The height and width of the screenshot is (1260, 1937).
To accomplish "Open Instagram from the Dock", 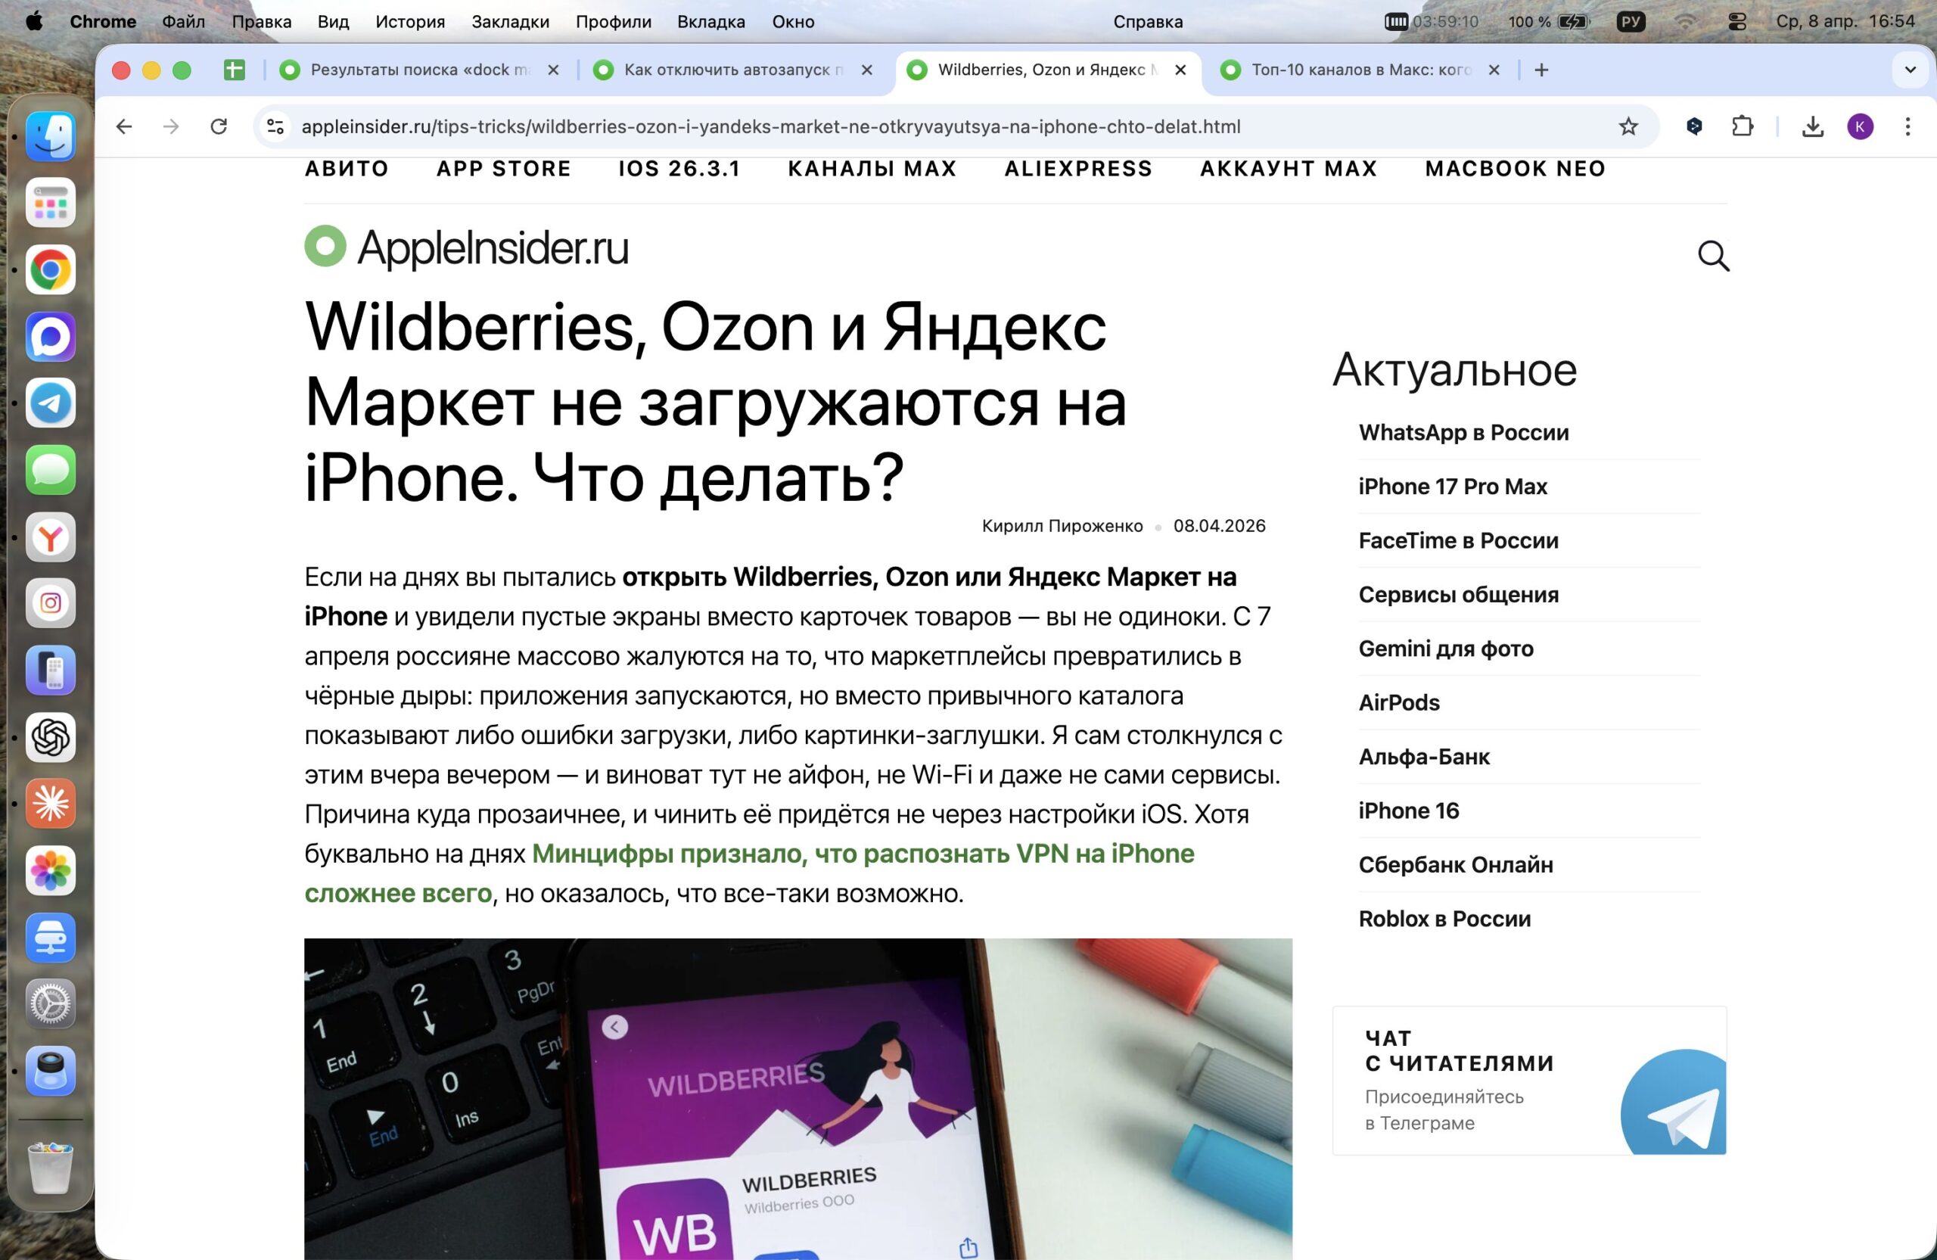I will pos(51,602).
